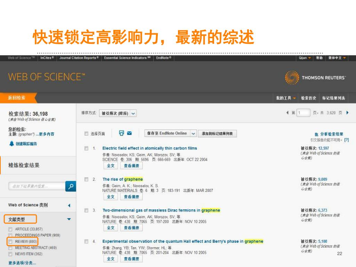
Task: Click the search magnifier button in refine box
Action: click(x=71, y=186)
